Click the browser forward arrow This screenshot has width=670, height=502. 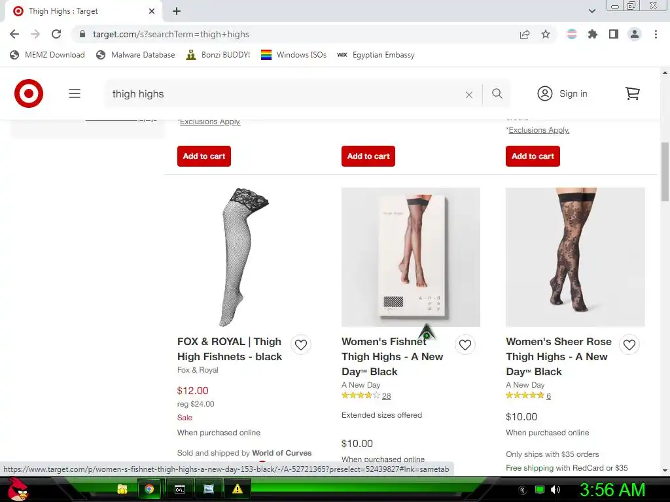pyautogui.click(x=35, y=34)
